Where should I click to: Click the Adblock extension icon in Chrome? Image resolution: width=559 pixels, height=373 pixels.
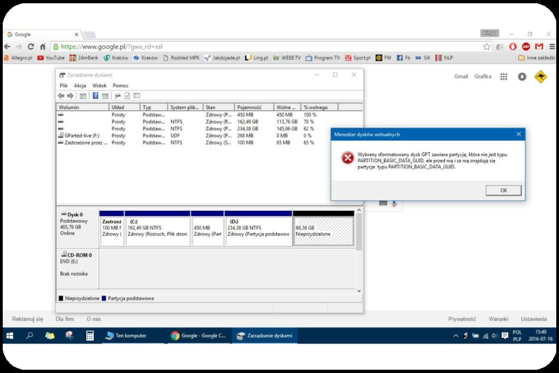[526, 47]
